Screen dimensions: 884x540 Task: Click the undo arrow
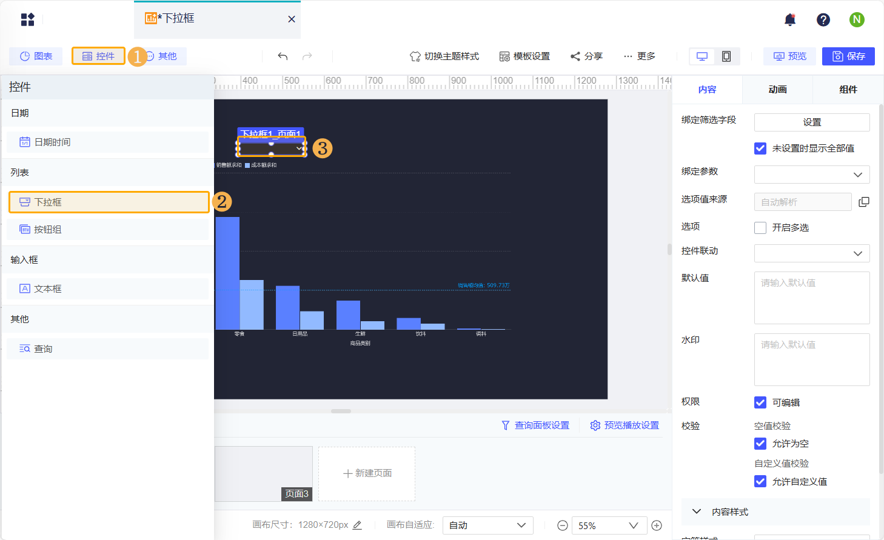283,56
